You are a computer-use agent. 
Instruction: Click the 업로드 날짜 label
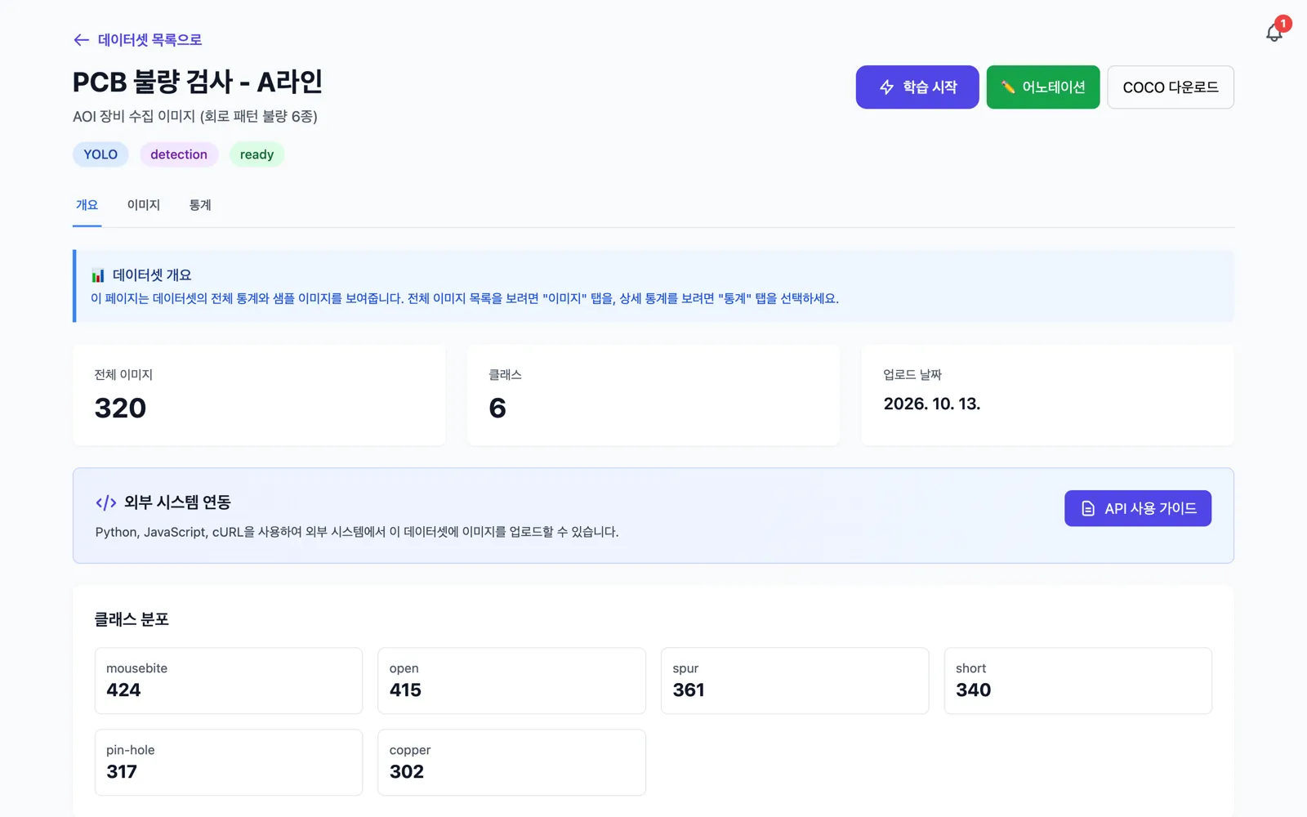(912, 374)
